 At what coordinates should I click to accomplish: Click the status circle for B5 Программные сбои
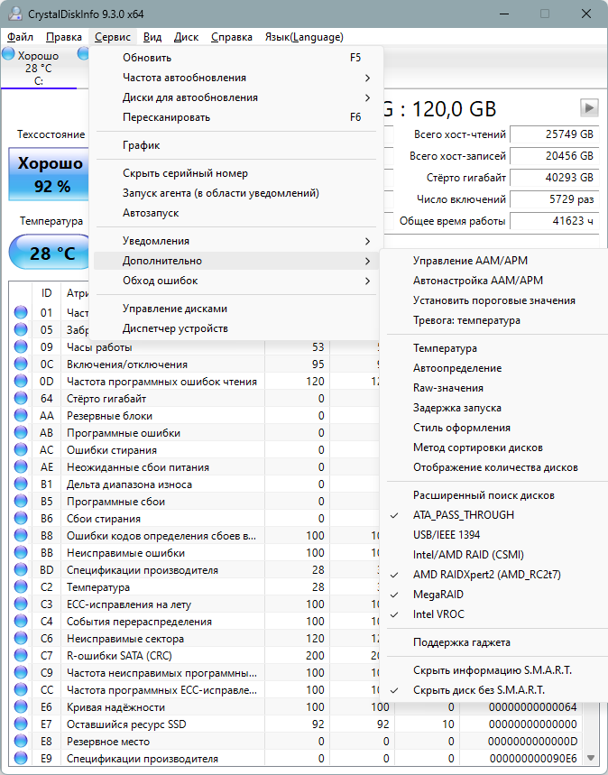pyautogui.click(x=21, y=502)
